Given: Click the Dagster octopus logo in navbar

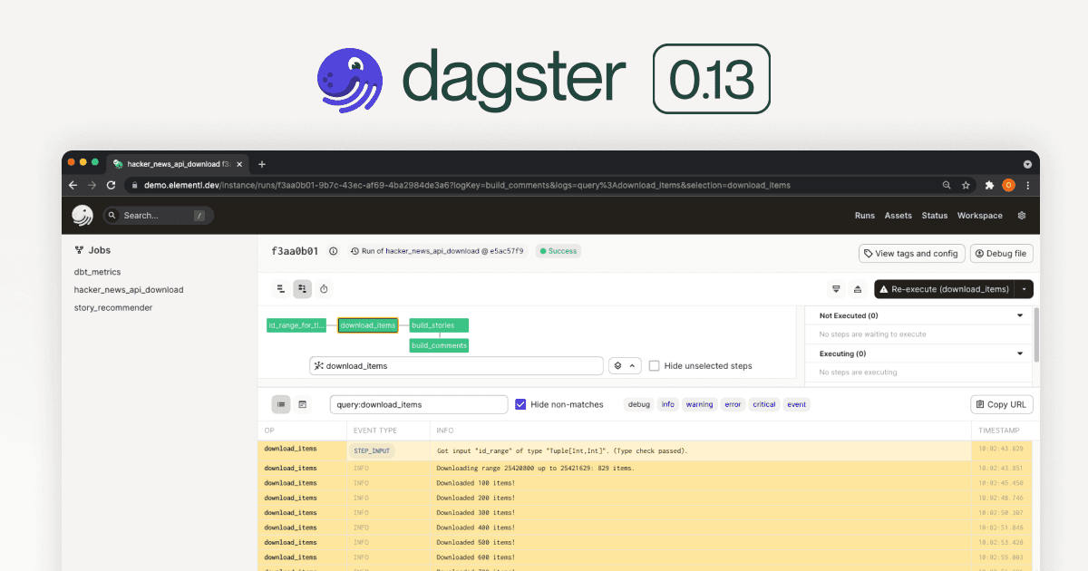Looking at the screenshot, I should pyautogui.click(x=83, y=215).
